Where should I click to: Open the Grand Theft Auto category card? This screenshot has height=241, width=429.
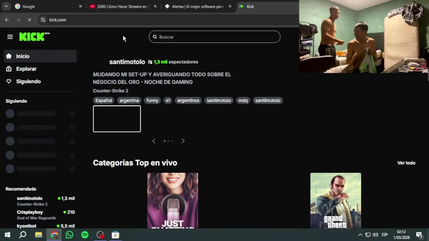pyautogui.click(x=336, y=200)
